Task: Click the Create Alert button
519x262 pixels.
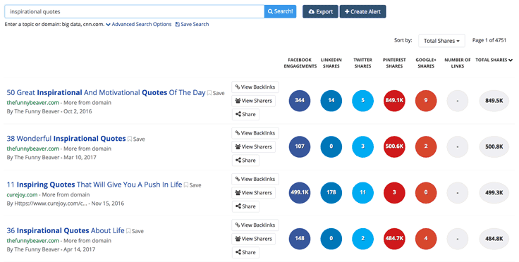Action: tap(362, 11)
